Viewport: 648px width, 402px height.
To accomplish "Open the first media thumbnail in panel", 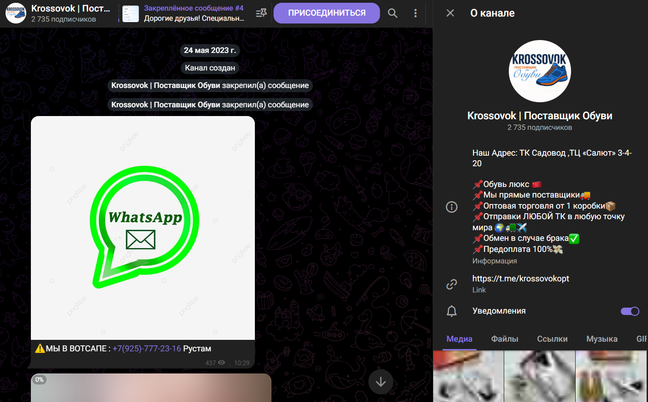I will coord(468,376).
